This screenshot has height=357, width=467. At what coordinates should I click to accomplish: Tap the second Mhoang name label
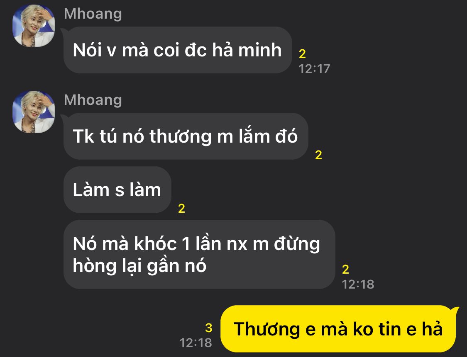point(93,100)
